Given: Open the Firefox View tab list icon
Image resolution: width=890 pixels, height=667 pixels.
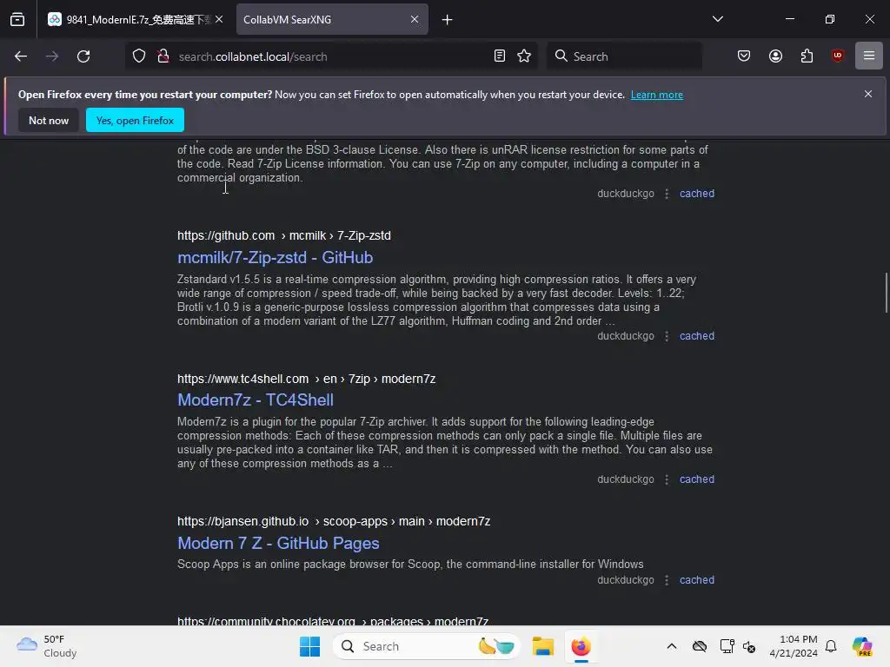Looking at the screenshot, I should pyautogui.click(x=17, y=20).
